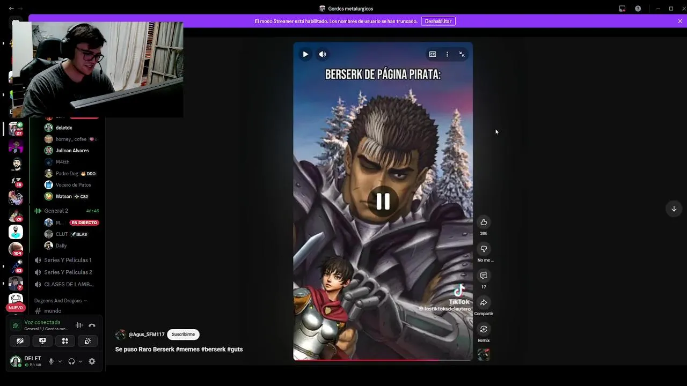Toggle noise suppression waveform icon

[79, 325]
